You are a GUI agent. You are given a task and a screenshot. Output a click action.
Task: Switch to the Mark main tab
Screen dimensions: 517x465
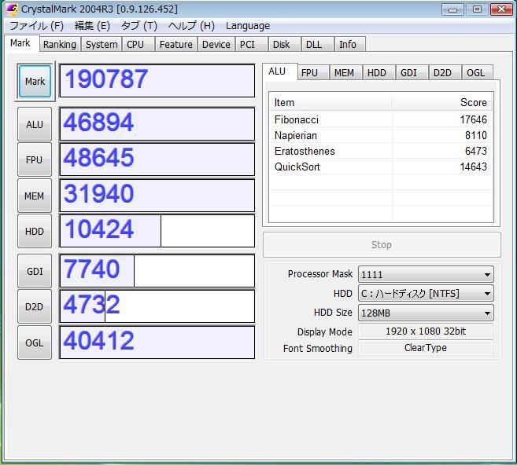pyautogui.click(x=20, y=43)
